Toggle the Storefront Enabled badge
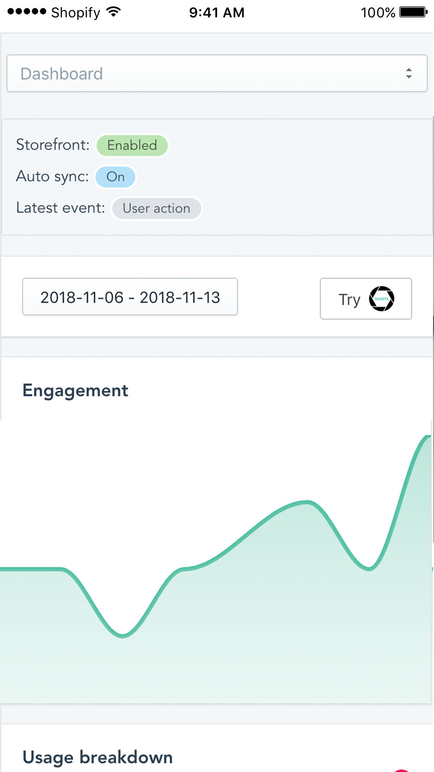The image size is (434, 772). click(132, 145)
